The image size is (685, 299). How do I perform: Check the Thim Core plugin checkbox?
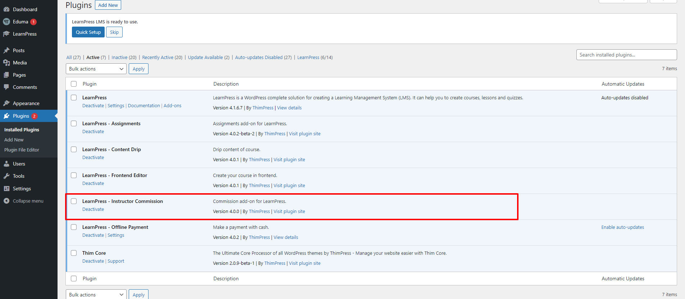pyautogui.click(x=74, y=253)
